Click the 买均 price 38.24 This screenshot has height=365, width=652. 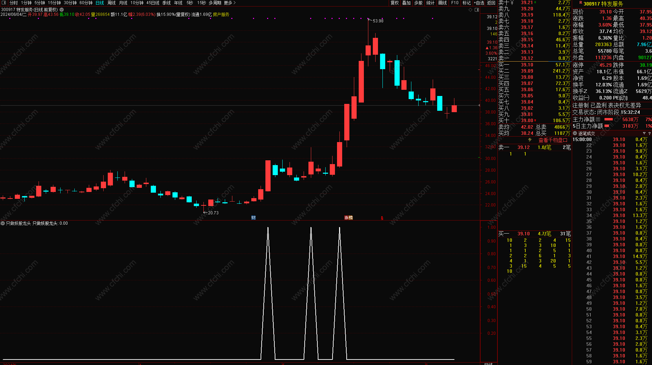[527, 133]
